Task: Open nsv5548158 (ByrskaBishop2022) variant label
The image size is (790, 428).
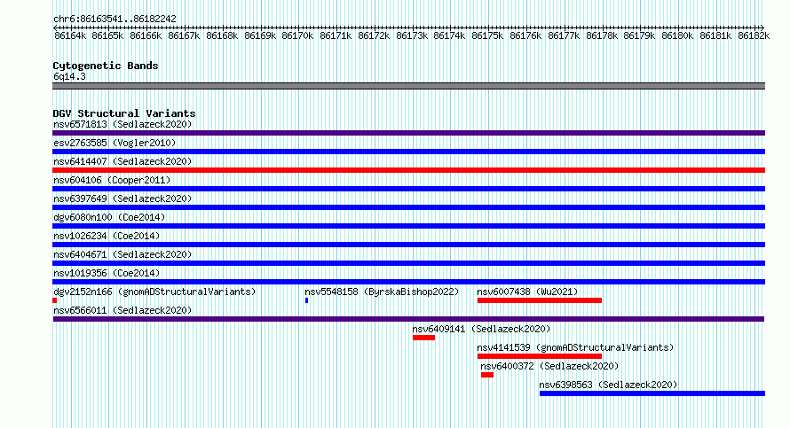Action: point(382,292)
